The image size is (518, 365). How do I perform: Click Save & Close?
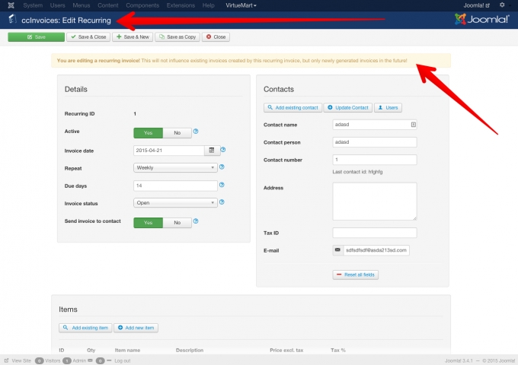point(88,37)
